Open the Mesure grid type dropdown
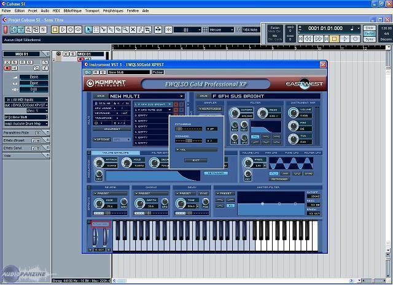 [221, 30]
